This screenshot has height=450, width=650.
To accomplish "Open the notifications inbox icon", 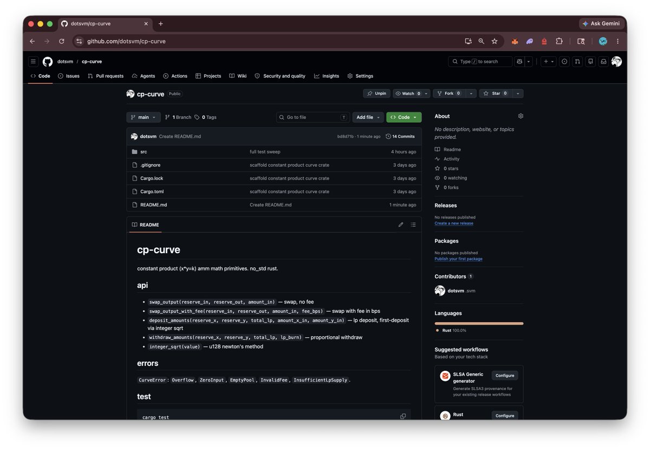I will tap(603, 62).
